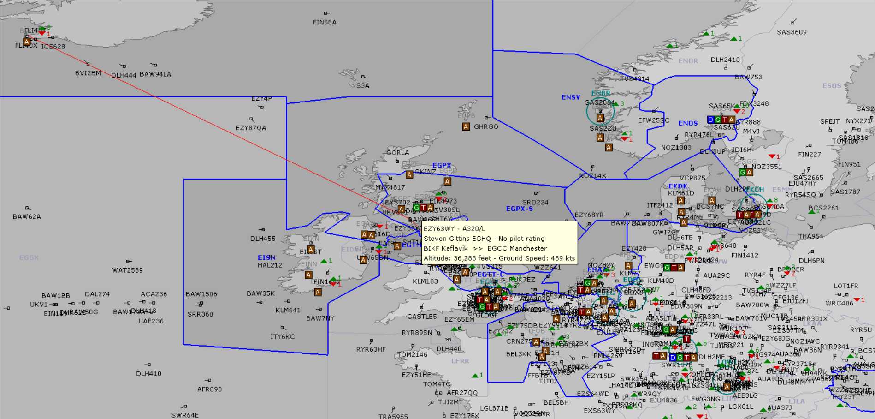Image resolution: width=875 pixels, height=419 pixels.
Task: Click the A controller icon beside GHRGO
Action: pyautogui.click(x=466, y=127)
